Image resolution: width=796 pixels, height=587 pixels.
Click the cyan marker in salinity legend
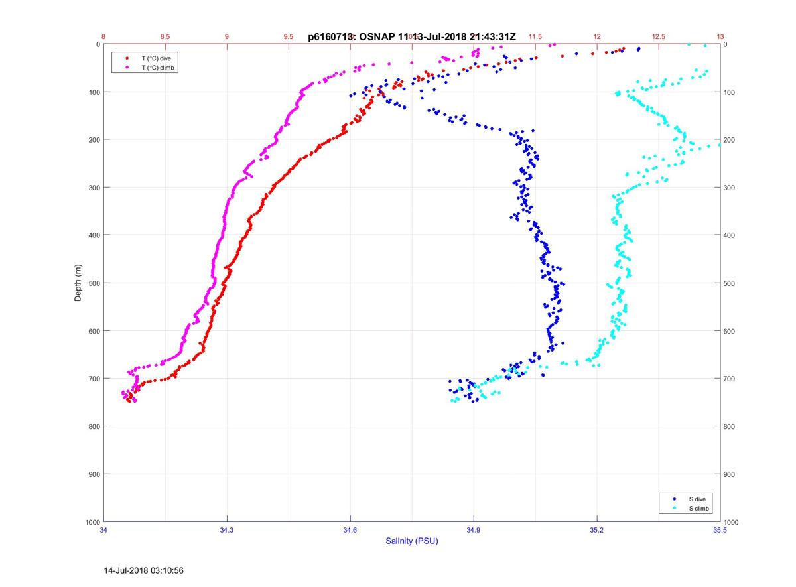click(x=674, y=509)
